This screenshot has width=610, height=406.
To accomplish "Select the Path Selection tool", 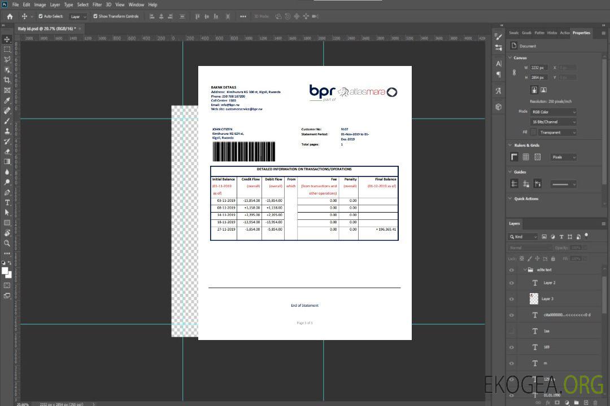I will click(7, 213).
